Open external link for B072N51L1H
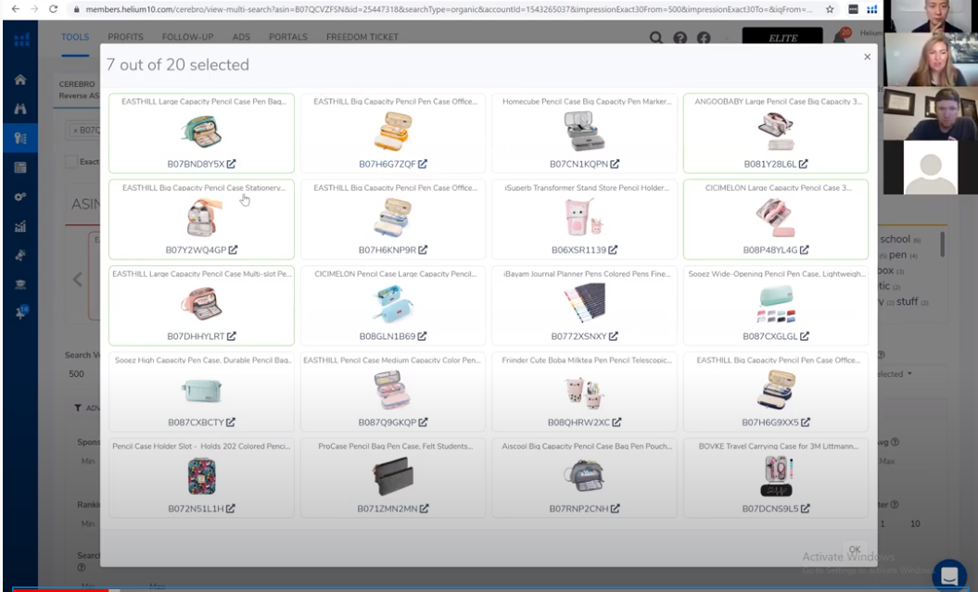 [x=231, y=509]
